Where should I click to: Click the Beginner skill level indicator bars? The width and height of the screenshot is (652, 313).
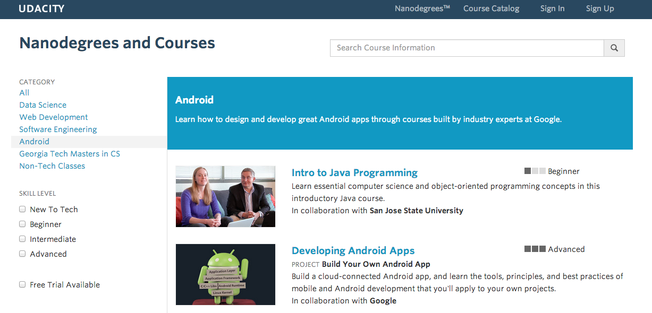tap(535, 171)
